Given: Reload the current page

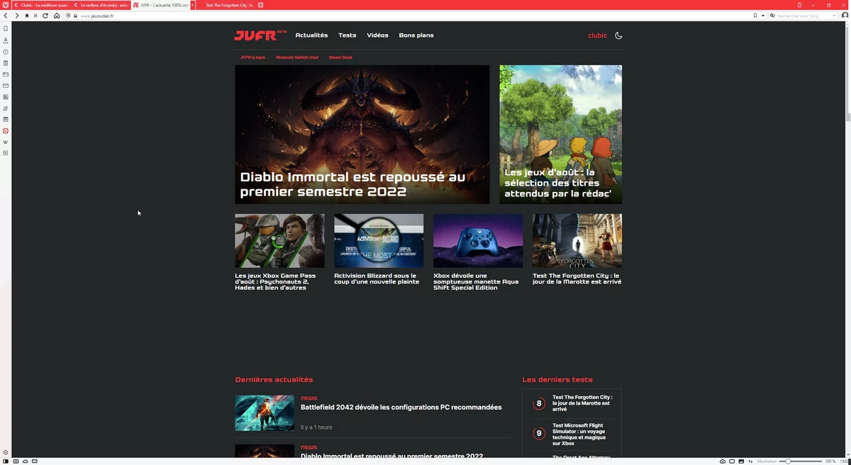Looking at the screenshot, I should pyautogui.click(x=45, y=16).
